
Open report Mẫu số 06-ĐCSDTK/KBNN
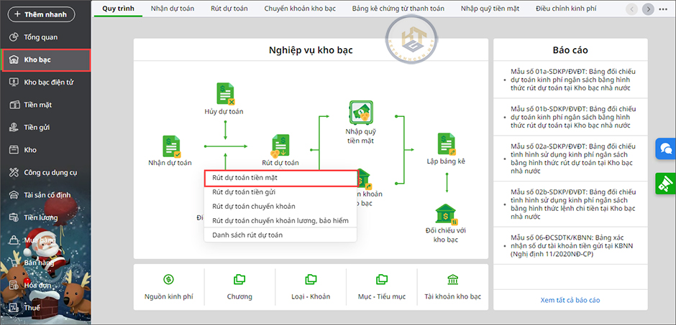(572, 245)
